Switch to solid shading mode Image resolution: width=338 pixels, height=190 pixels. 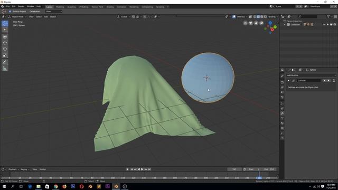(258, 16)
